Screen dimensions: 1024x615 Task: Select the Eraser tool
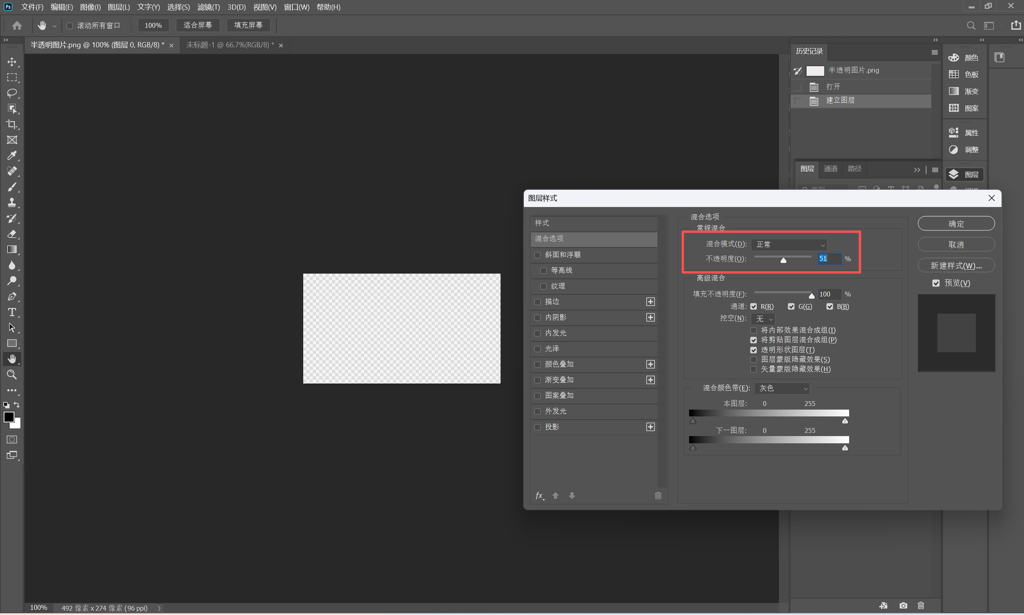[x=12, y=234]
